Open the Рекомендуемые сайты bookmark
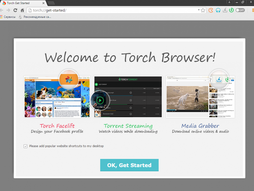 [x=35, y=17]
